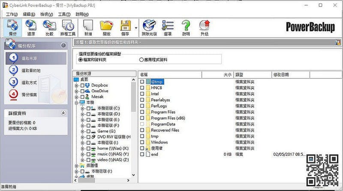Click the Upgrade (升級) icon

tap(205, 27)
